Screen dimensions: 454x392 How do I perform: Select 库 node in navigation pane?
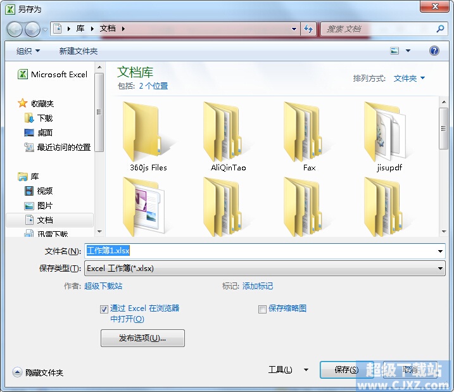(x=28, y=176)
